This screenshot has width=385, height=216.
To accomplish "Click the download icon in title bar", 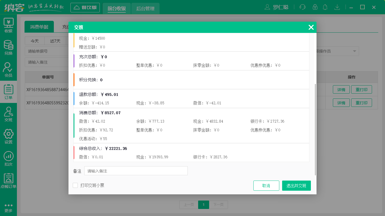I will pos(337,7).
